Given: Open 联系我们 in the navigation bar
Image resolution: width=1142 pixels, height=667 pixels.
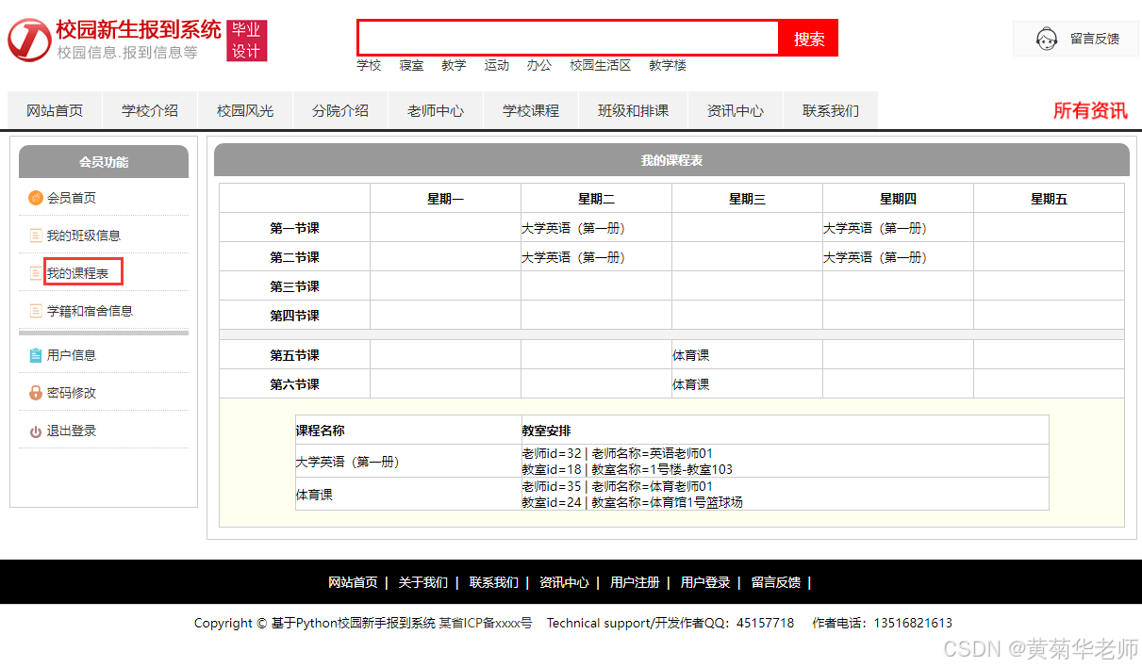Looking at the screenshot, I should [x=831, y=110].
